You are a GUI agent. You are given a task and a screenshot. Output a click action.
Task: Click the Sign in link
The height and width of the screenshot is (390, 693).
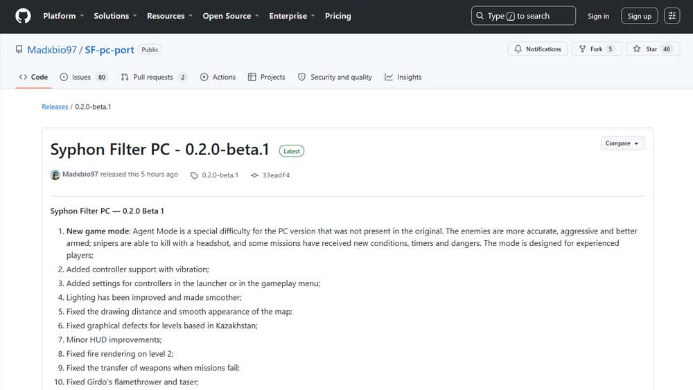598,16
